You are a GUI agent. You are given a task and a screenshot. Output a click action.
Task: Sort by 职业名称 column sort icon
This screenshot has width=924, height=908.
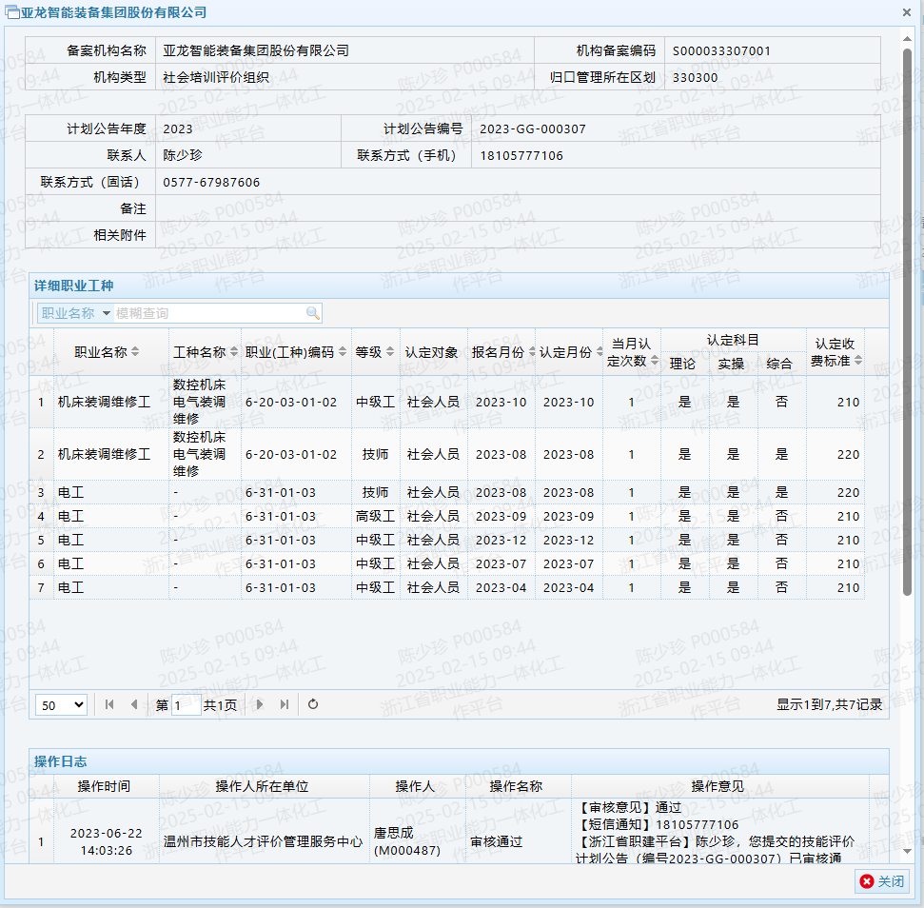135,352
